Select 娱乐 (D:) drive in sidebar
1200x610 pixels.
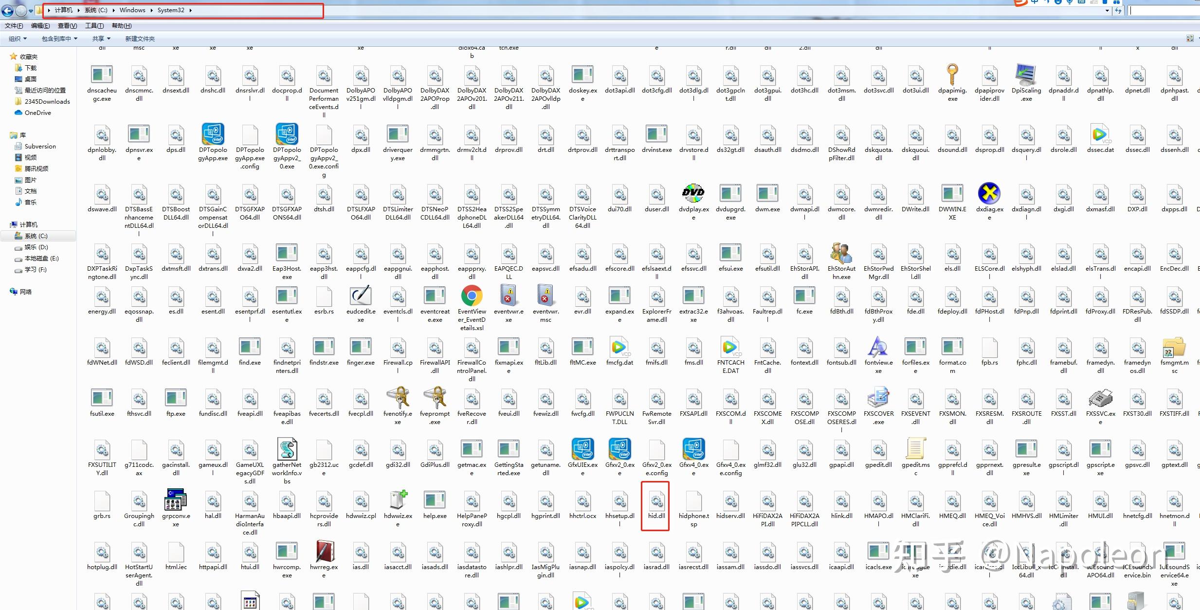coord(36,247)
